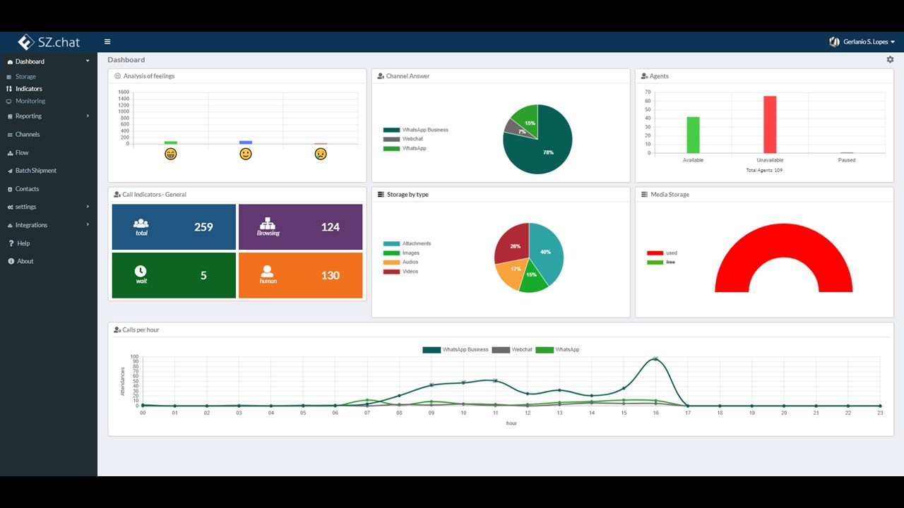Toggle the struck-through free legend item
Viewport: 904px width, 508px height.
tap(661, 262)
